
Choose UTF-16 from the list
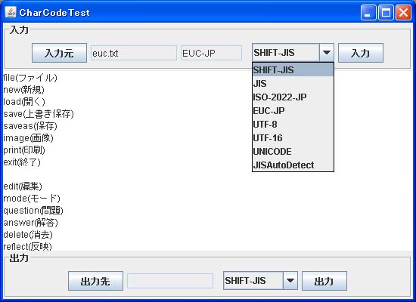point(293,138)
